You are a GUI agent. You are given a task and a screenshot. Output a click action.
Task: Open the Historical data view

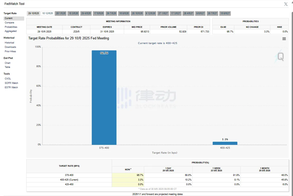pyautogui.click(x=9, y=42)
